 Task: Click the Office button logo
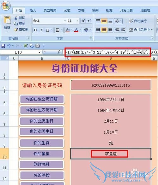pyautogui.click(x=6, y=5)
